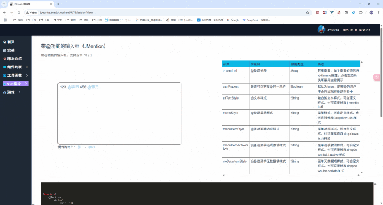
Task: Click the blue bird extension icon
Action: pyautogui.click(x=353, y=12)
